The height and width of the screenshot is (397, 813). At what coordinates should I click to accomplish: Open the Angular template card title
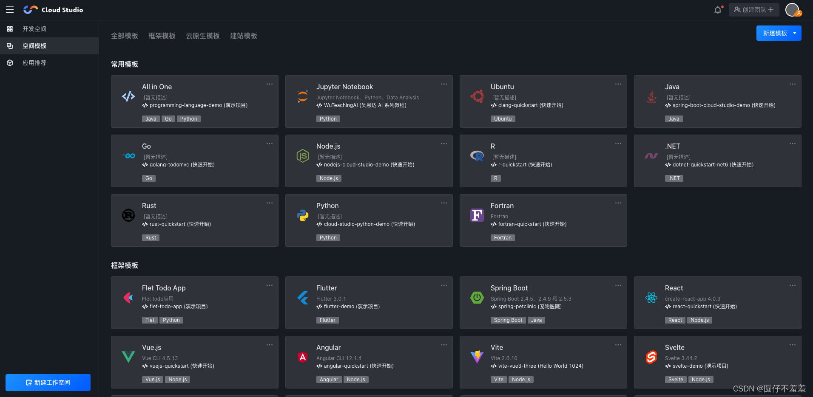point(329,347)
